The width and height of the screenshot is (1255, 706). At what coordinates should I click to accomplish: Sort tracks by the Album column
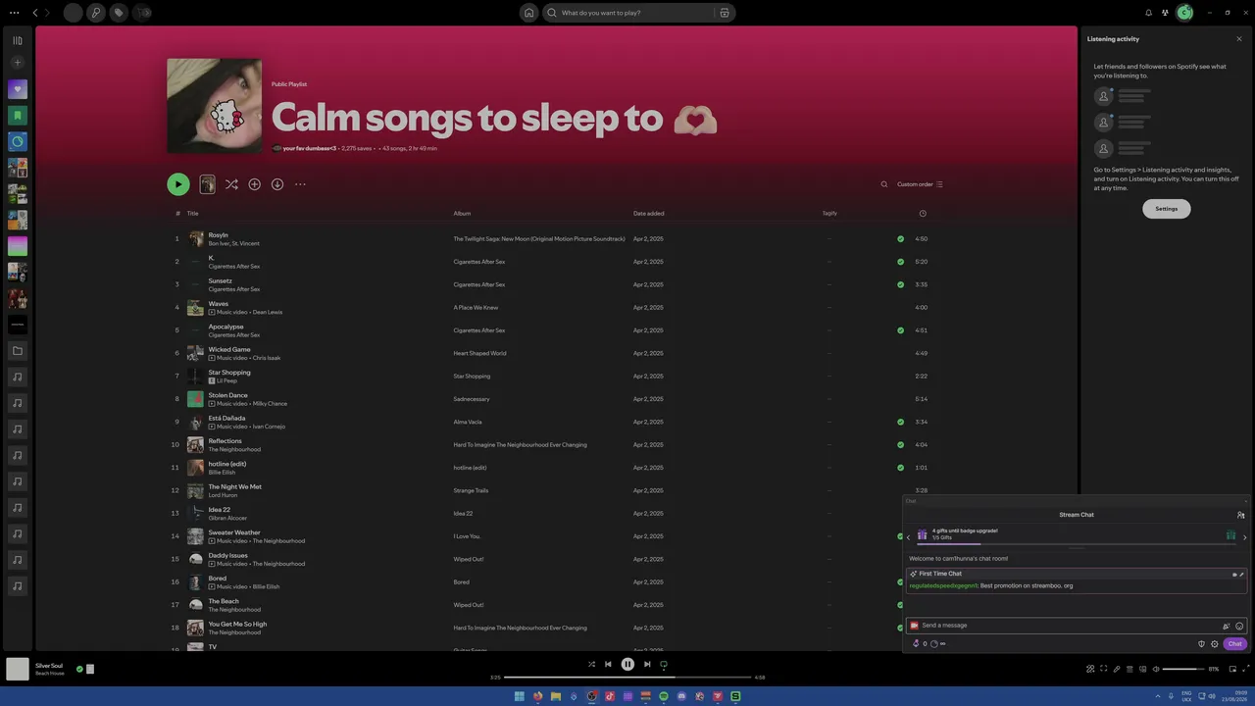point(462,213)
